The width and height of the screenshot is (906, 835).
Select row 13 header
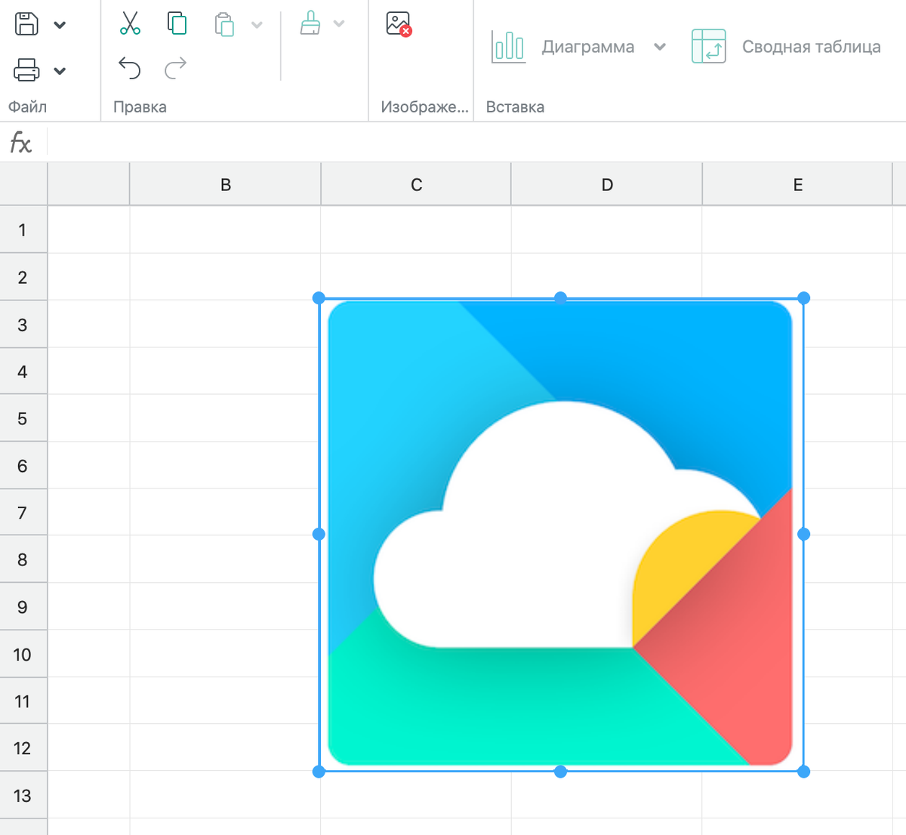tap(23, 795)
